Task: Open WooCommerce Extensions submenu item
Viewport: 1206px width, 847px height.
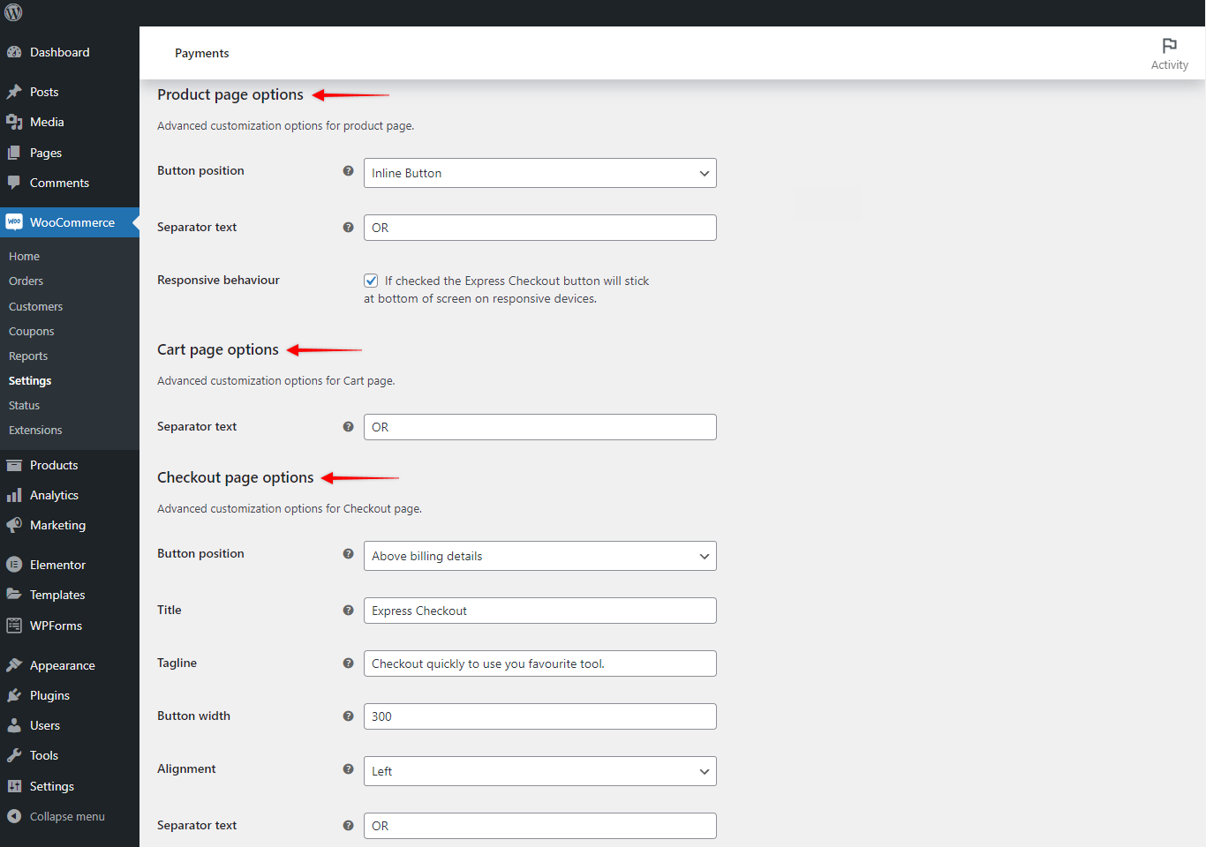Action: pos(35,431)
